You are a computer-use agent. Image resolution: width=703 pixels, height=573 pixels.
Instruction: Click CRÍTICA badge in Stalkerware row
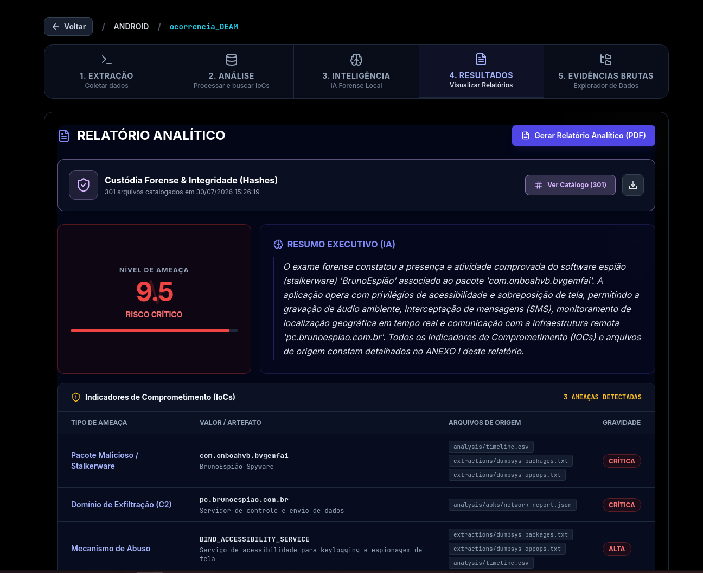click(x=622, y=461)
